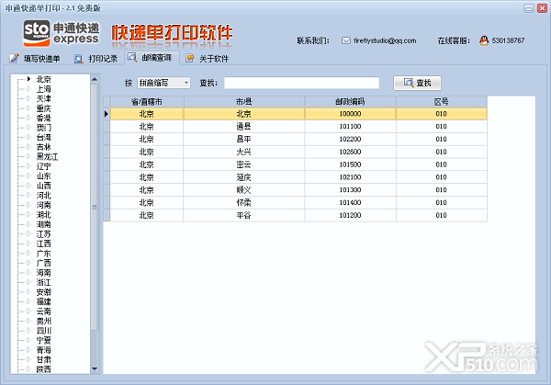Open the 拼音缩写 search type dropdown
Image resolution: width=551 pixels, height=385 pixels.
[x=163, y=83]
